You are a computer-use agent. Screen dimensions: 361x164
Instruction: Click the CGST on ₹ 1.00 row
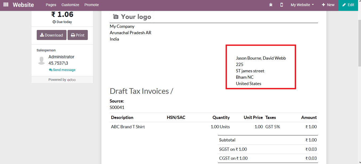click(268, 158)
